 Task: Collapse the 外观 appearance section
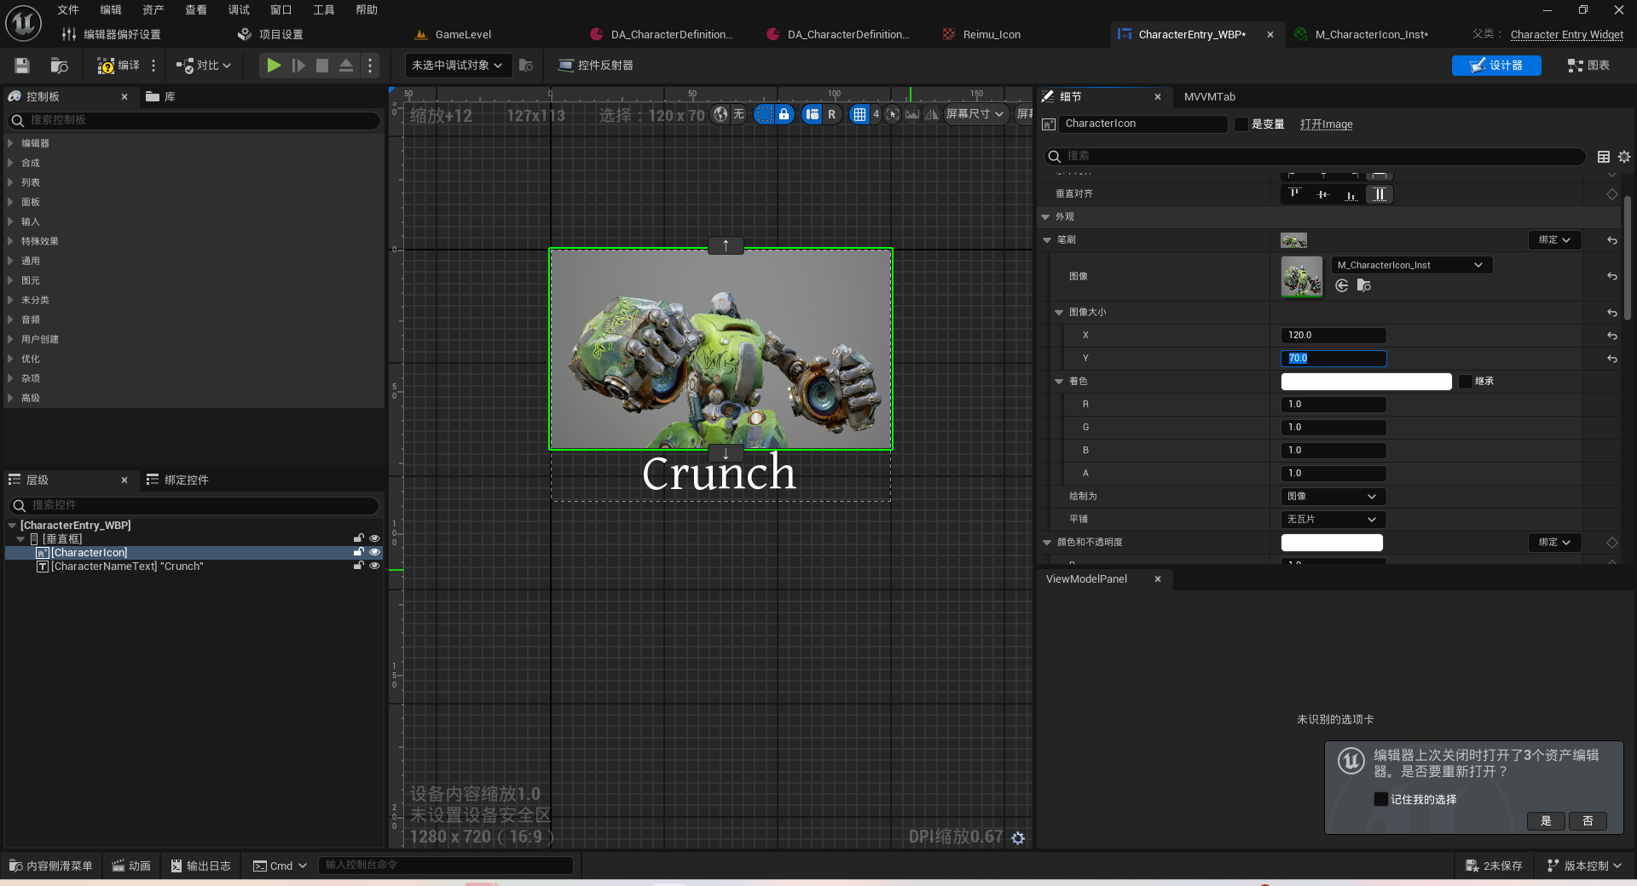tap(1045, 217)
